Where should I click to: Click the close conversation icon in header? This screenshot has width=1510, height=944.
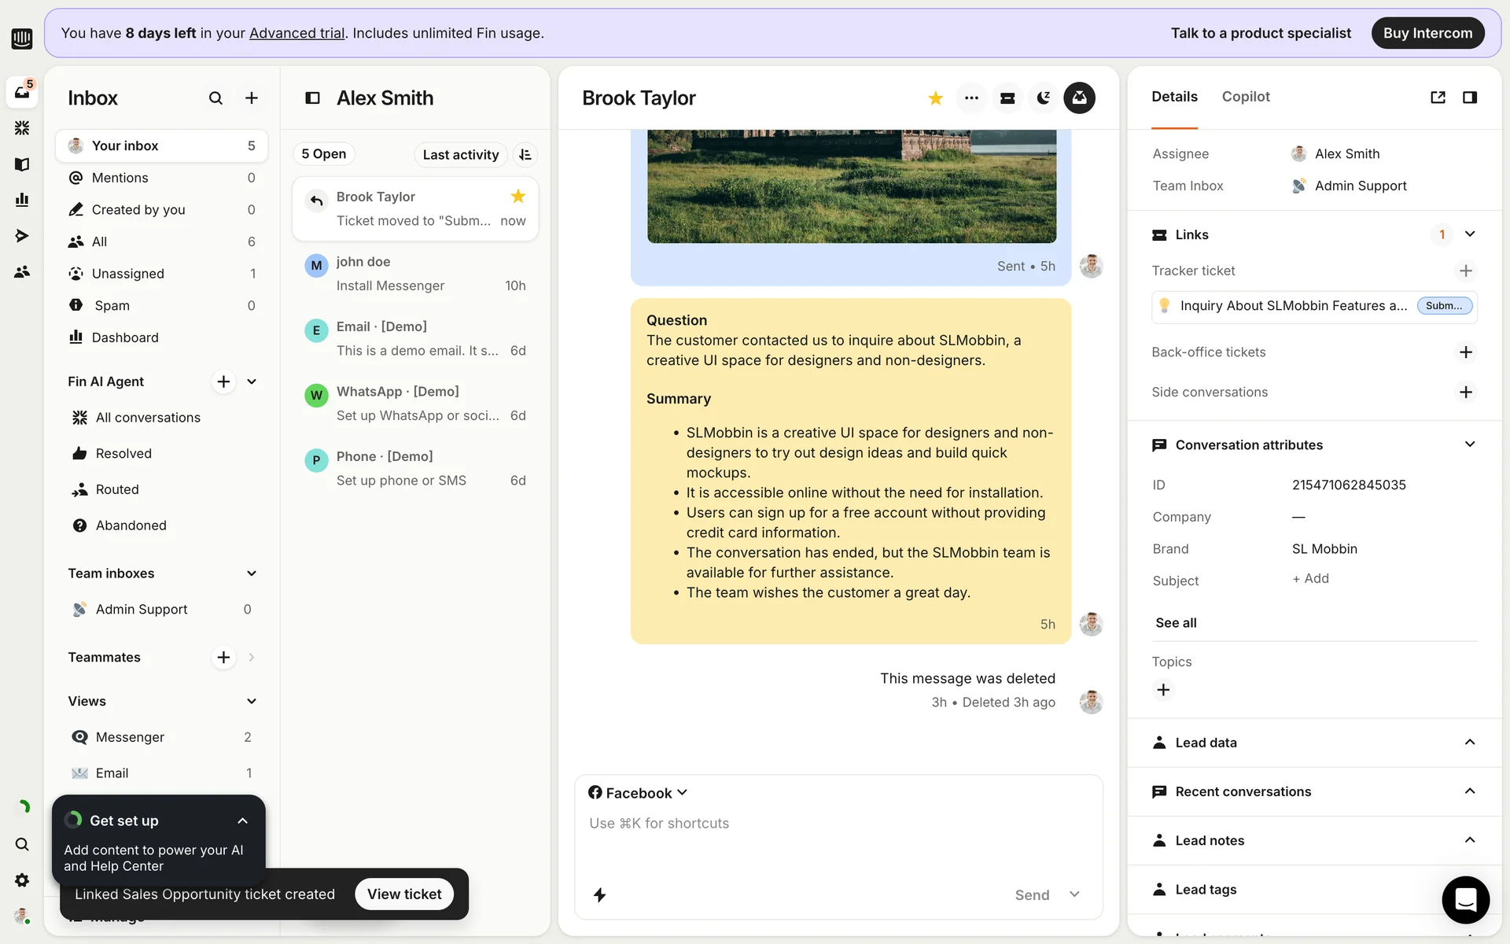1079,98
